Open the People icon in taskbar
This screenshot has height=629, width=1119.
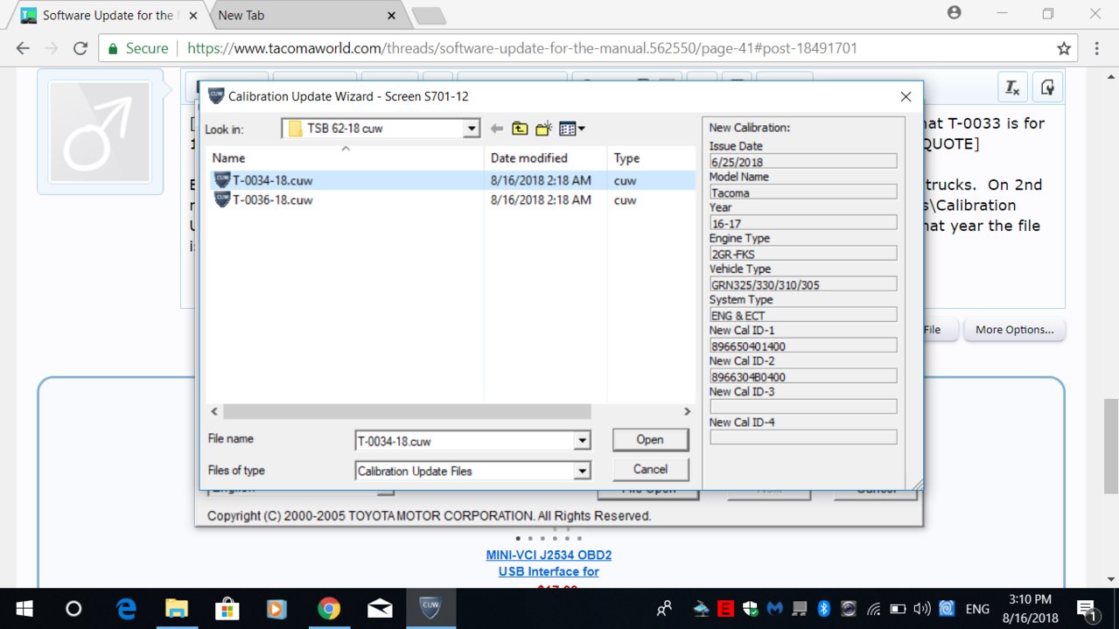665,609
